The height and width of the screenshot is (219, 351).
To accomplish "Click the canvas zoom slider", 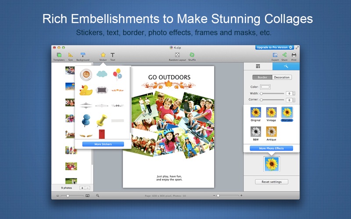I will pos(228,195).
